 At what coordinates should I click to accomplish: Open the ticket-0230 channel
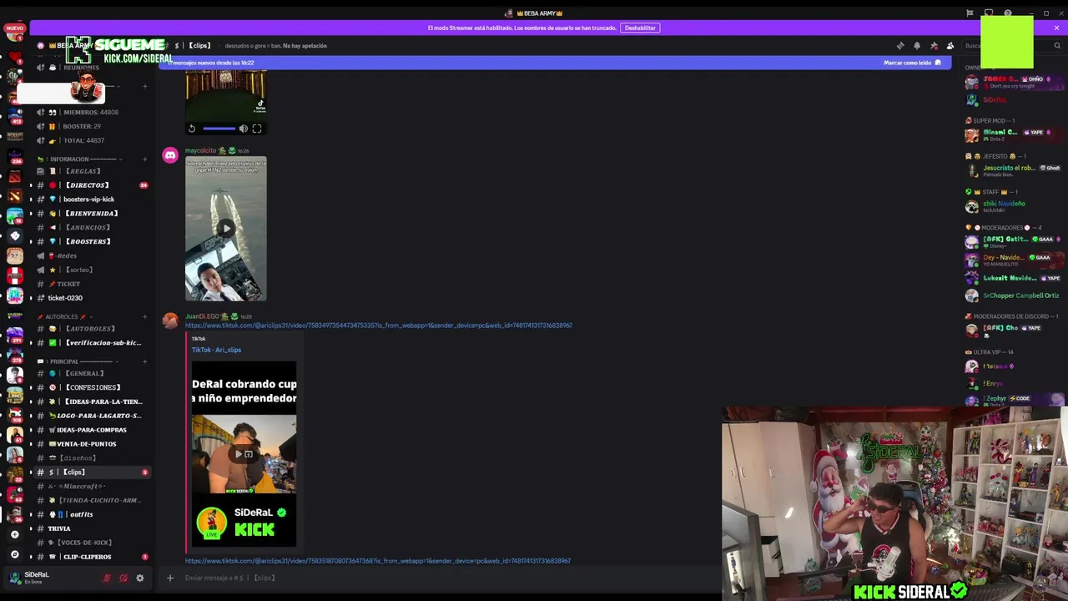[92, 298]
